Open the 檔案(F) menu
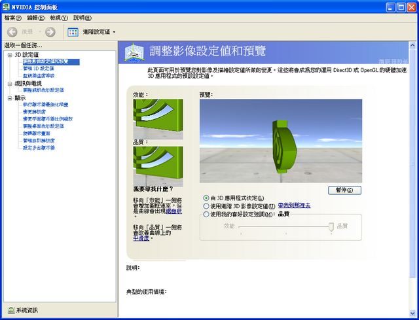The image size is (419, 320). click(x=13, y=18)
